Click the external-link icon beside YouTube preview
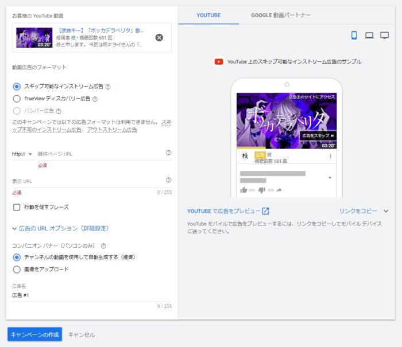 [x=265, y=211]
